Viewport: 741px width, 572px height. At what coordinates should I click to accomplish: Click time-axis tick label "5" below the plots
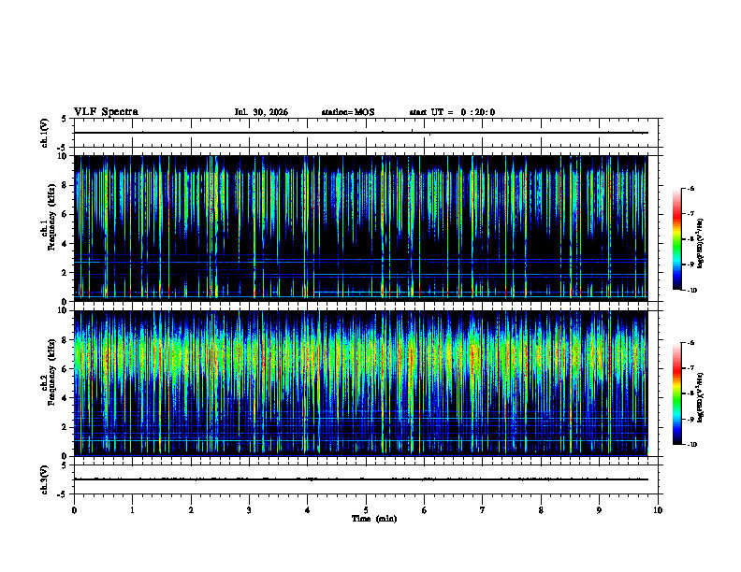[366, 510]
